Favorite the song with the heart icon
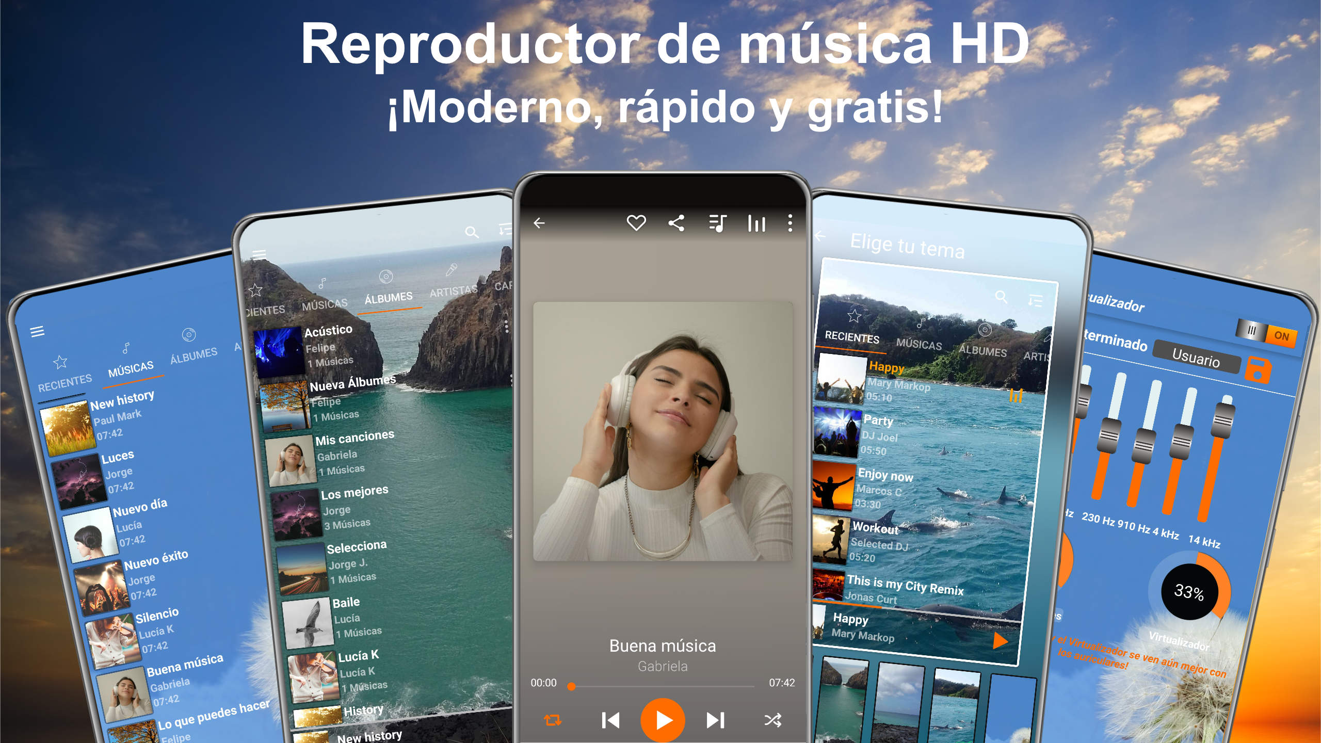 (x=636, y=223)
